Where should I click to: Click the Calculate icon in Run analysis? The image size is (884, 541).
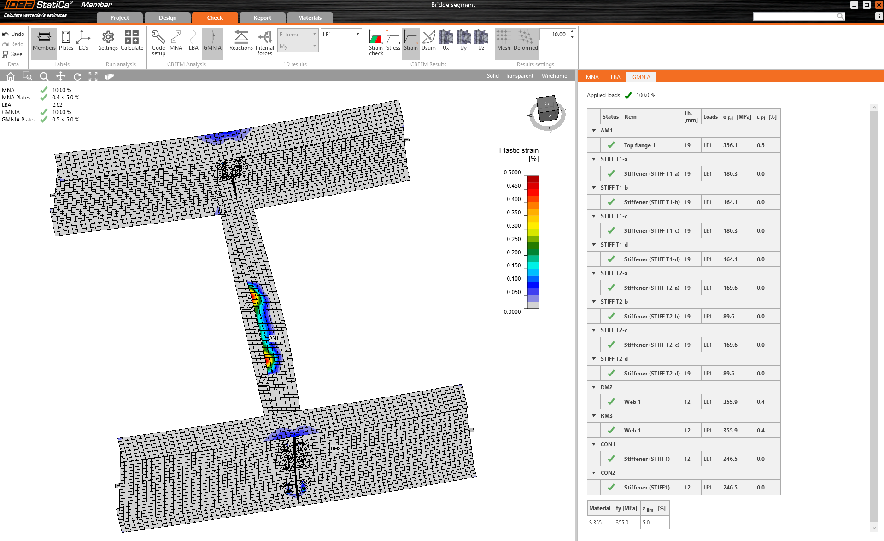[132, 40]
